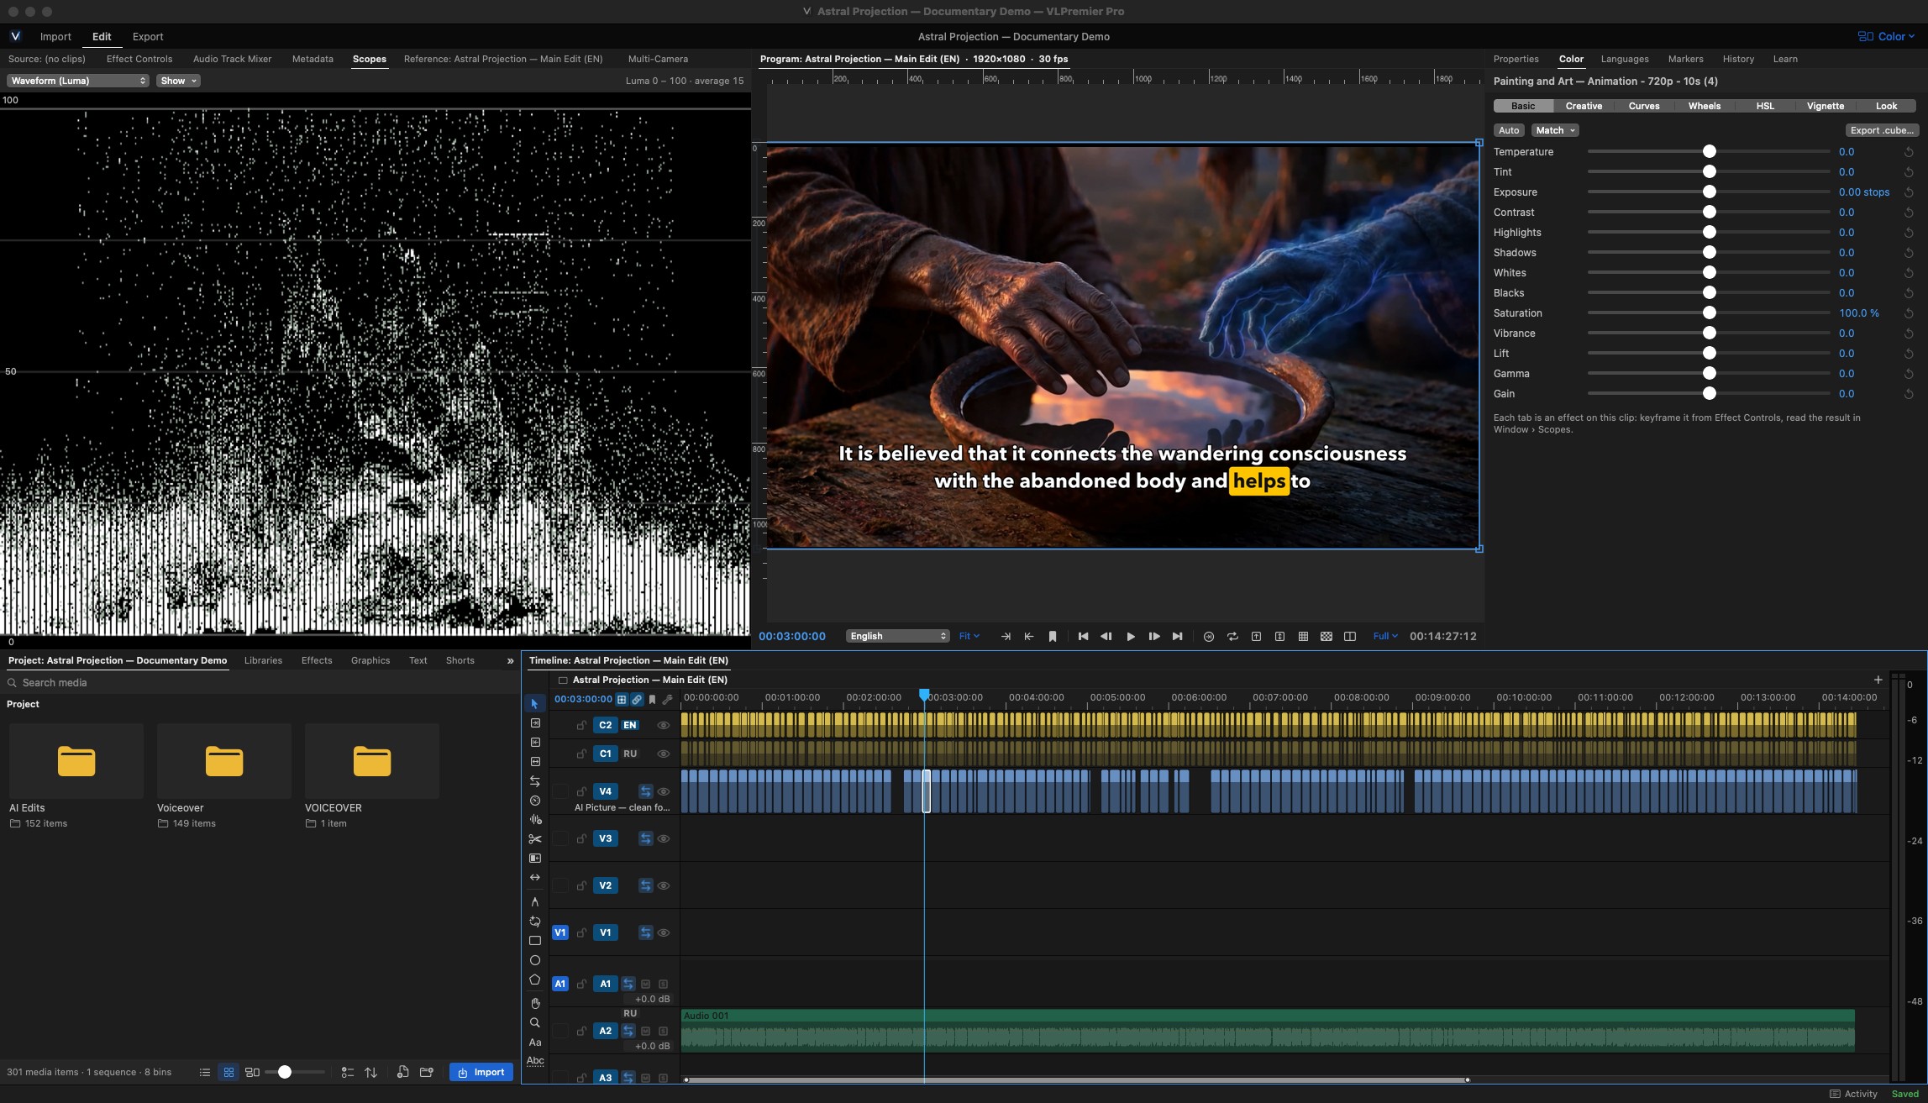
Task: Open the Match dropdown in Color panel
Action: point(1554,130)
